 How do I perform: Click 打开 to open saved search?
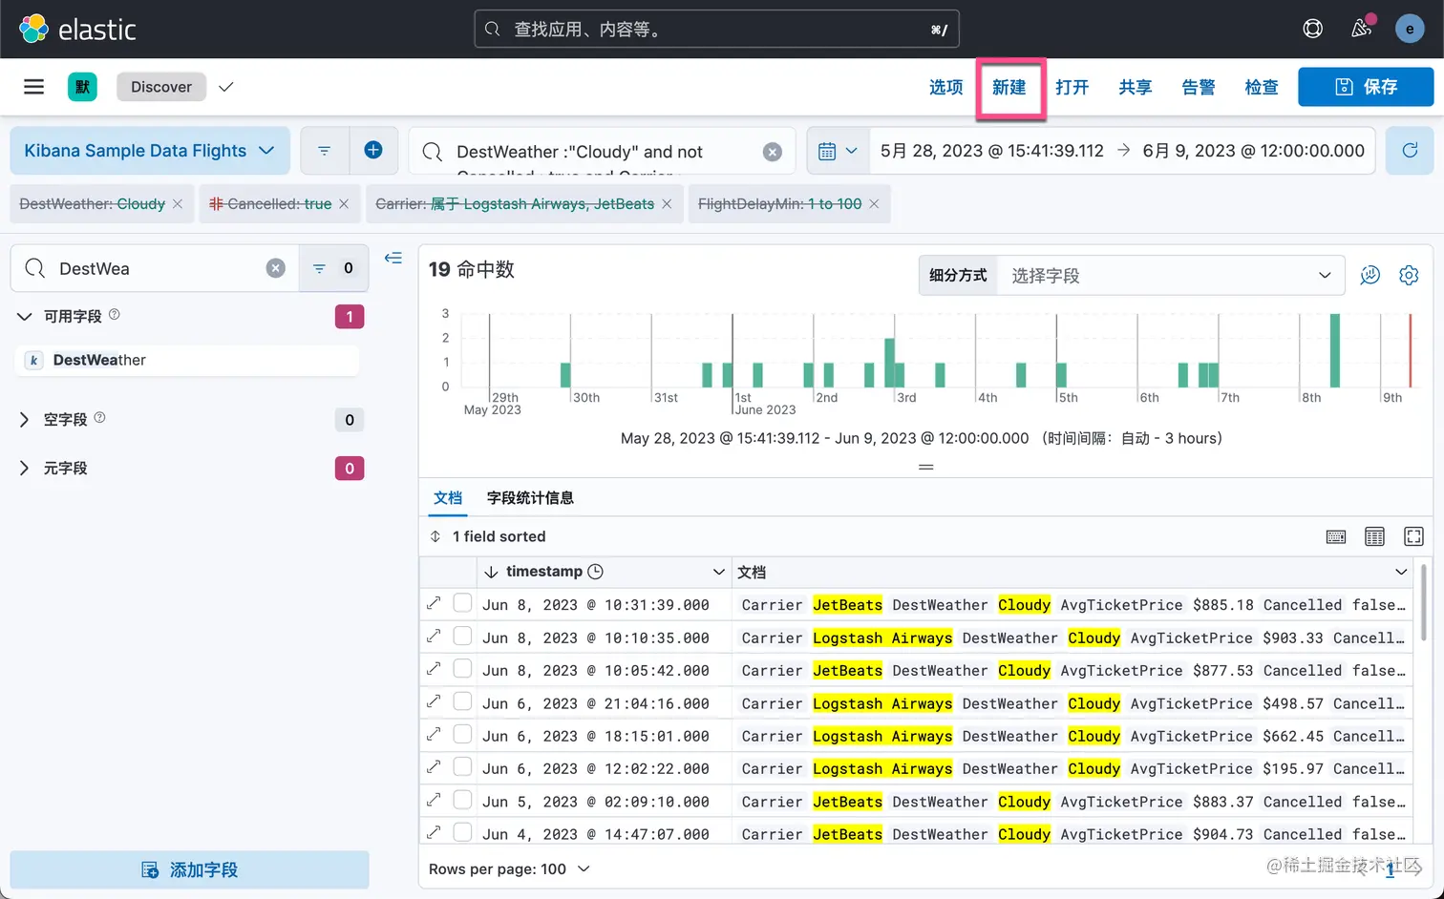tap(1072, 87)
